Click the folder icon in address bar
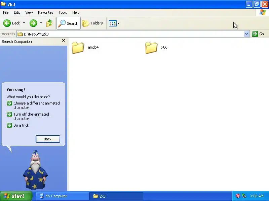Viewport: 269px width, 201px height. [x=20, y=34]
